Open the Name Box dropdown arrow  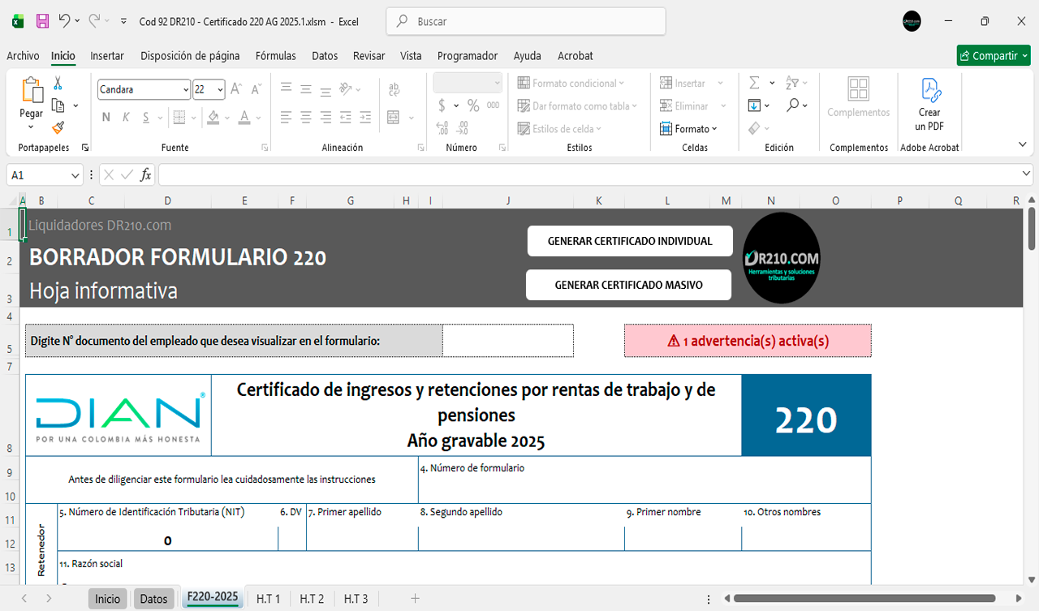(x=75, y=175)
